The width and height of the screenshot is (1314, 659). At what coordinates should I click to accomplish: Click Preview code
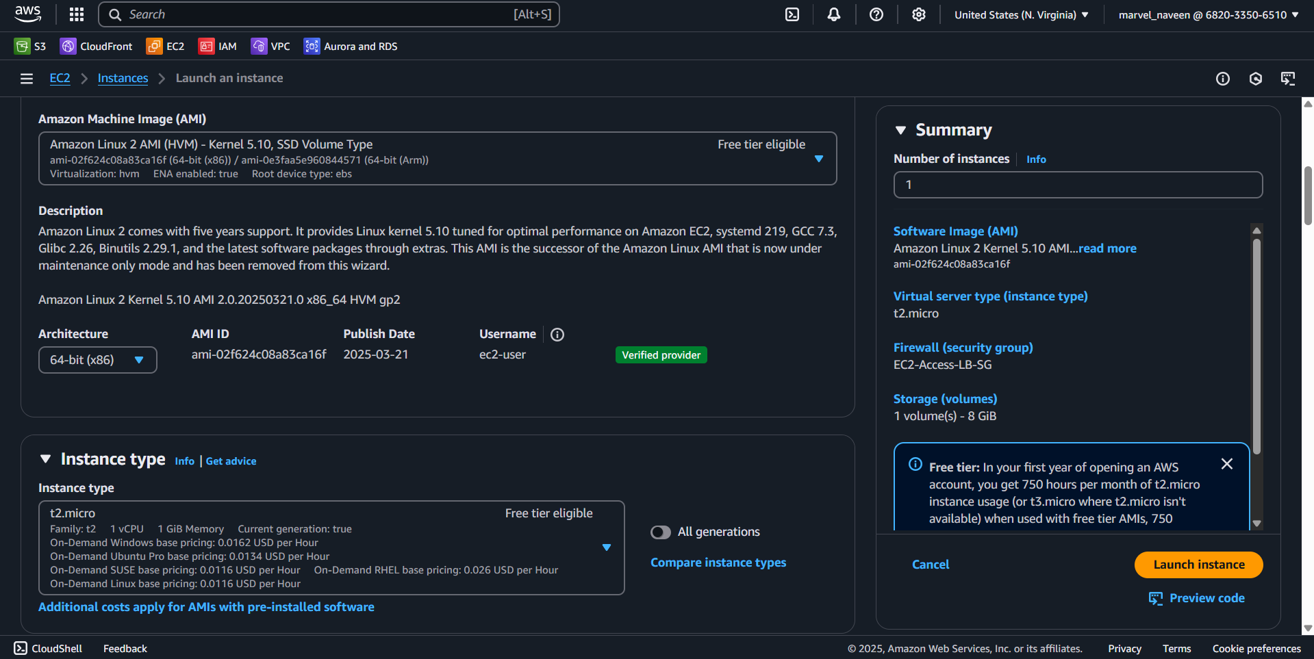(1197, 598)
